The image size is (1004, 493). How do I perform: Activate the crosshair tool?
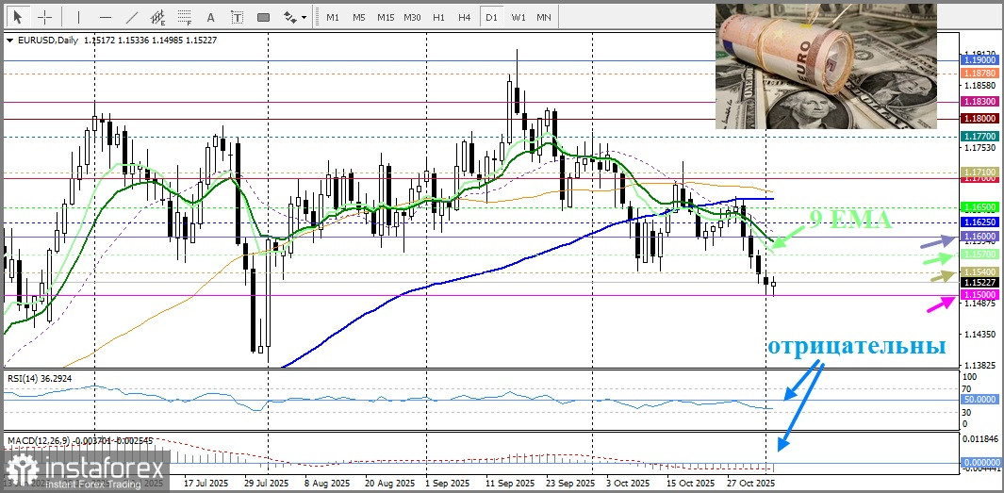coord(44,17)
